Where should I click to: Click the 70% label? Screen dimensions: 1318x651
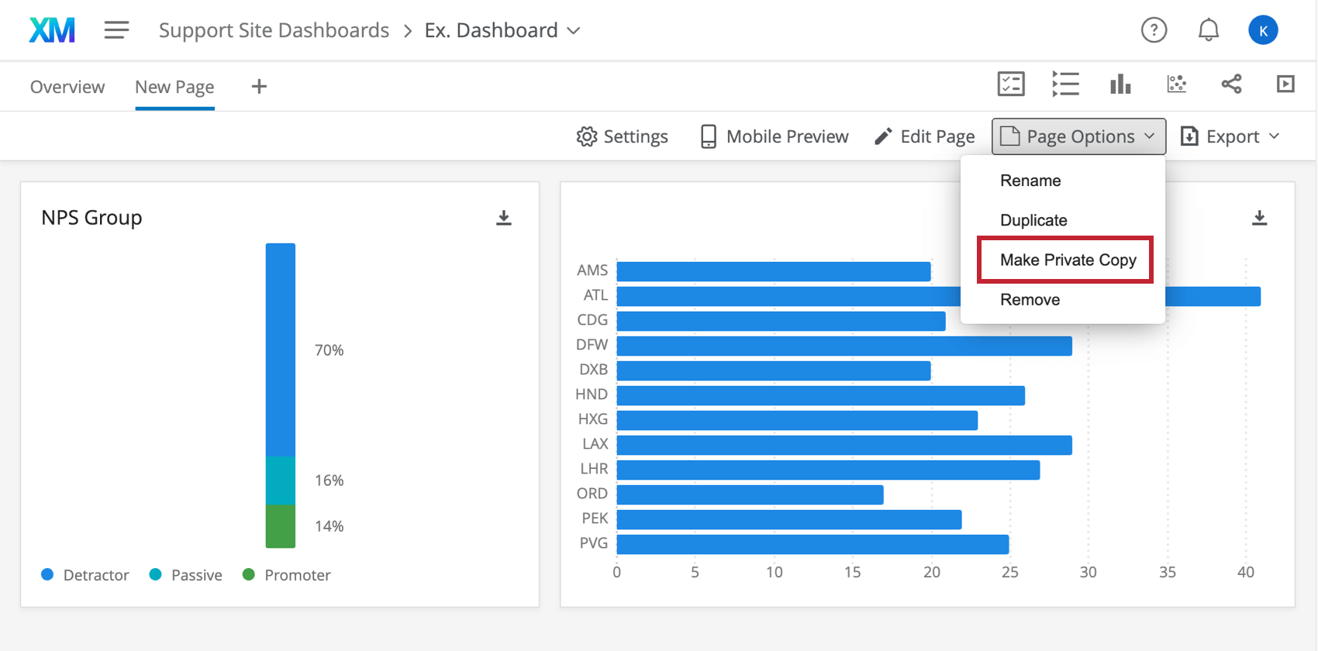click(329, 350)
